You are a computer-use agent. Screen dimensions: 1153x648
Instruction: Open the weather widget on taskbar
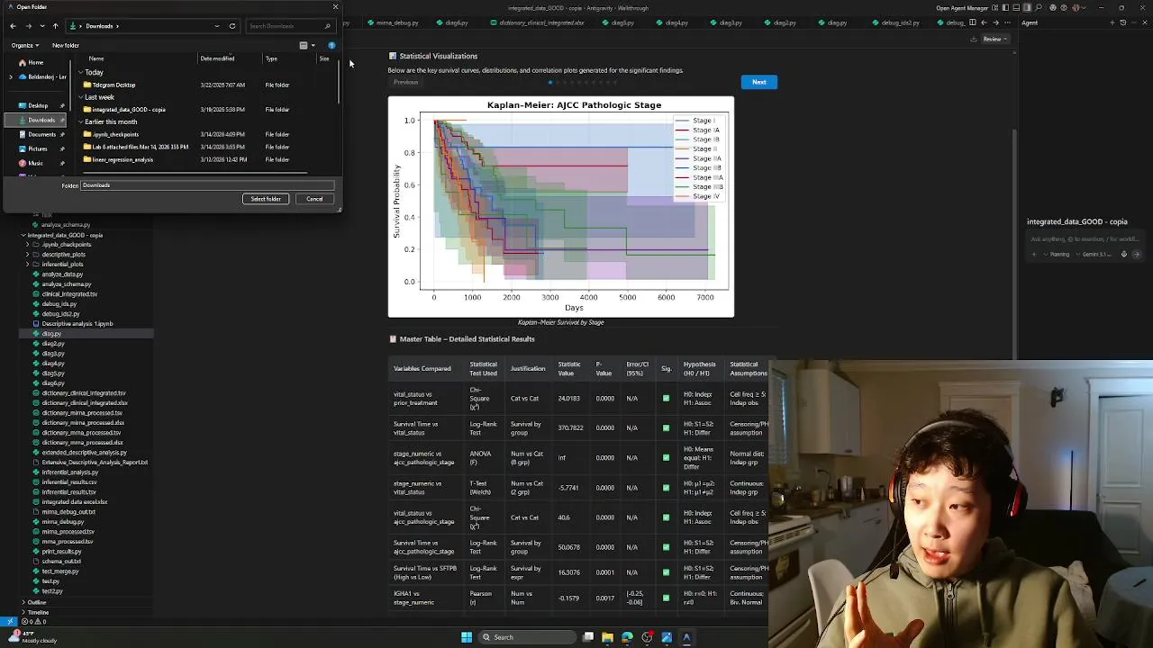32,636
